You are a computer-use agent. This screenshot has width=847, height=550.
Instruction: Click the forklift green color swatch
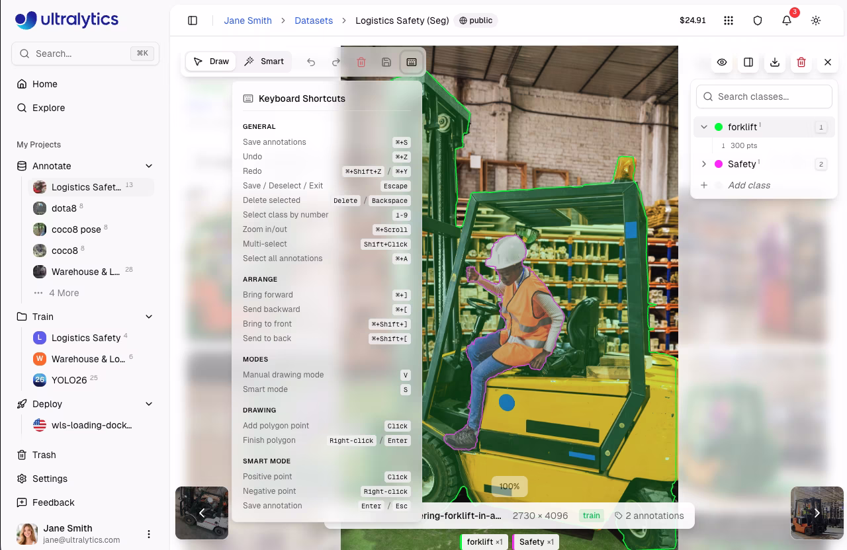719,127
